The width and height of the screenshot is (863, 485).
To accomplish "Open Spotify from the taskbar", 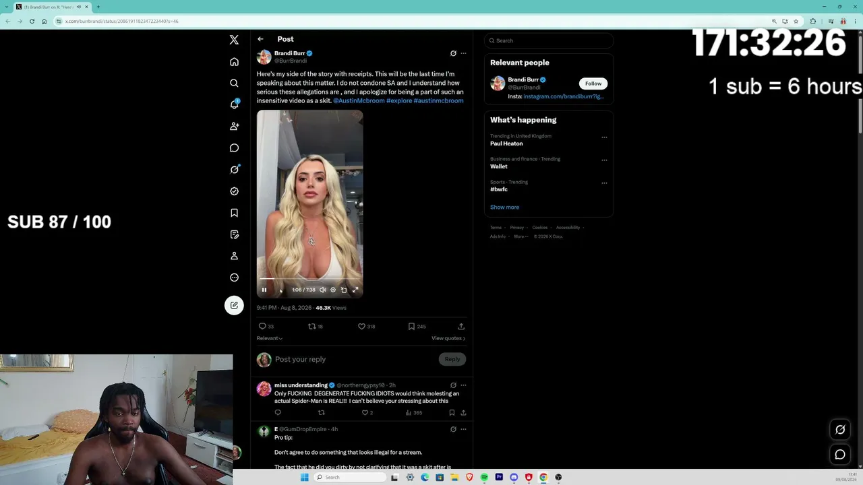I will click(484, 478).
